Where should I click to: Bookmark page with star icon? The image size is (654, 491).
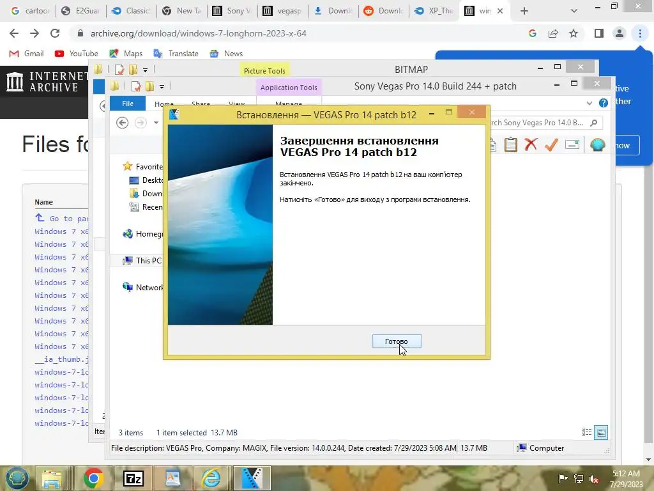(574, 33)
